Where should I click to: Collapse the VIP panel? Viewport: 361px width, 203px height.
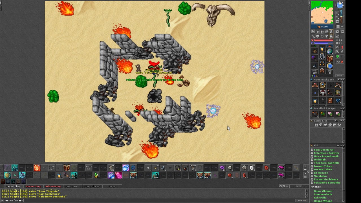coord(341,145)
